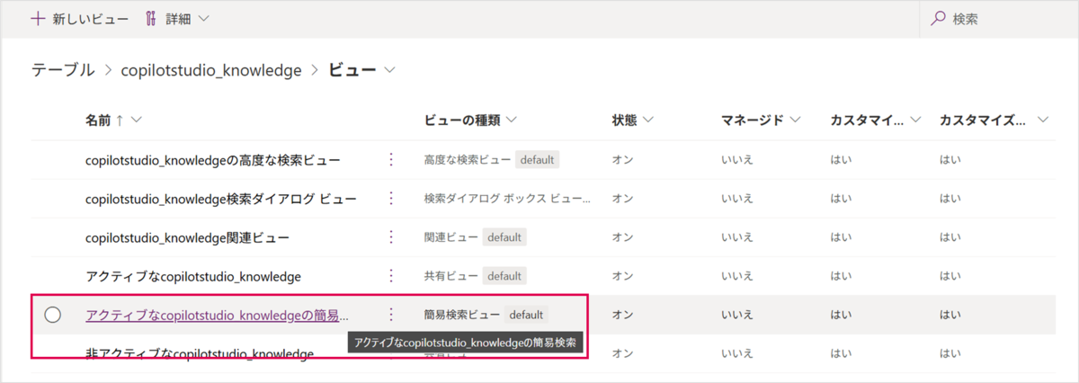Open アクティブなcopilotstudio_knowledgeの簡易... link
The height and width of the screenshot is (383, 1079).
(x=217, y=315)
